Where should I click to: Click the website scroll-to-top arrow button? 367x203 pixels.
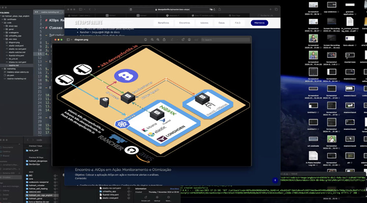275,180
